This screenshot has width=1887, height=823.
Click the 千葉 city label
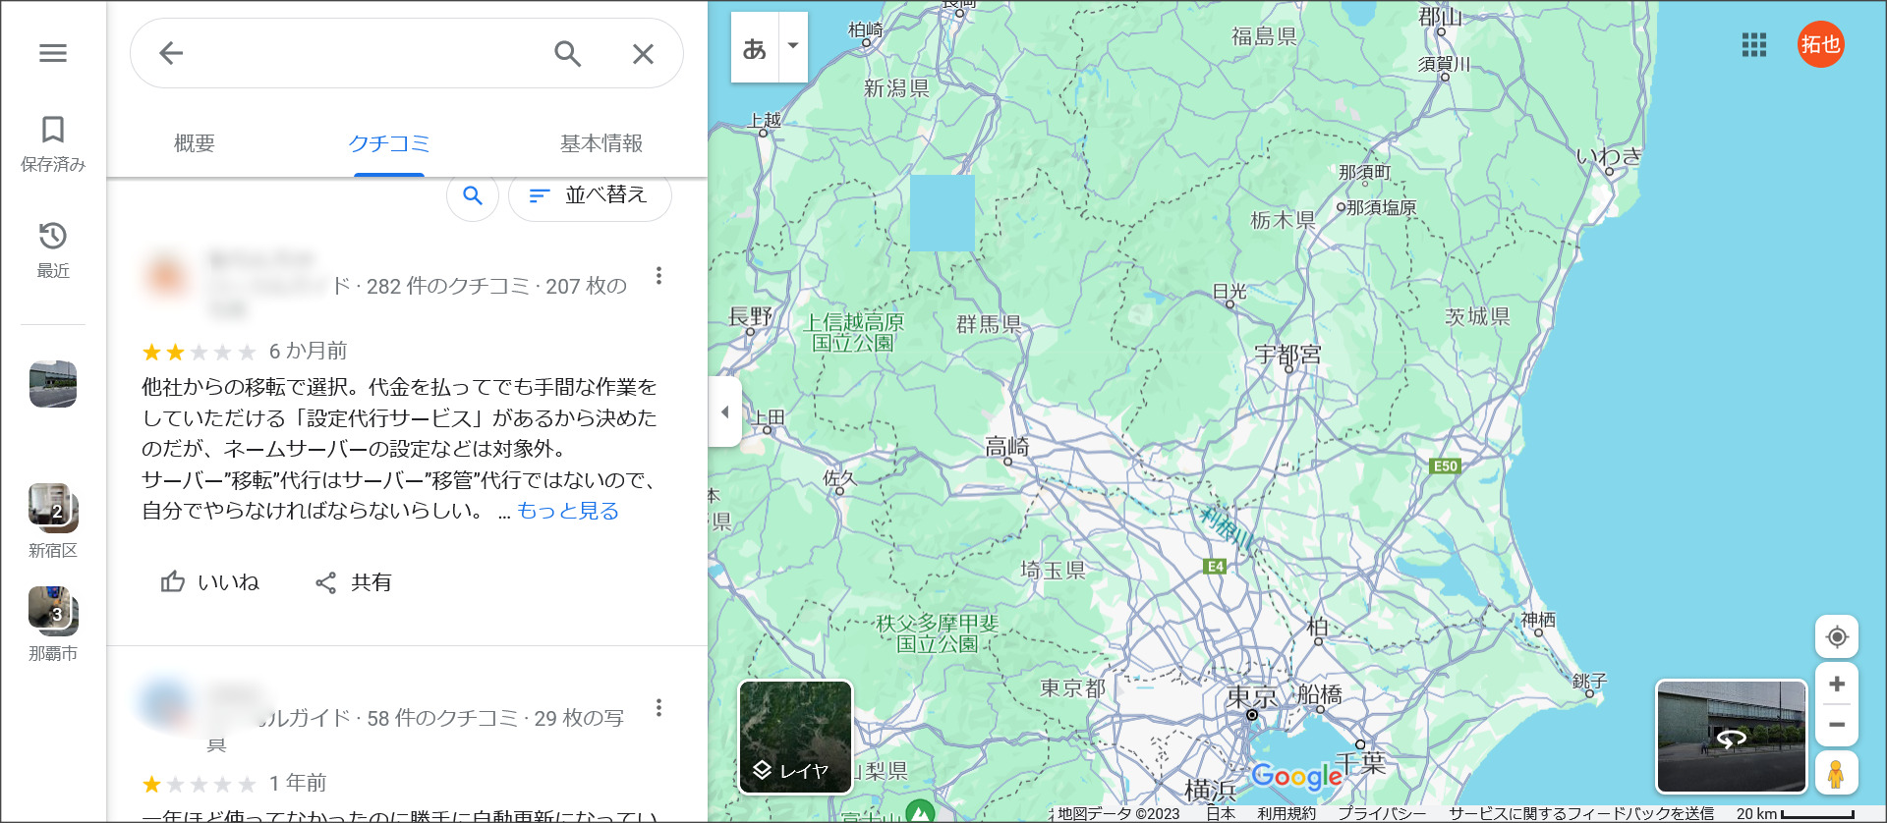point(1360,762)
